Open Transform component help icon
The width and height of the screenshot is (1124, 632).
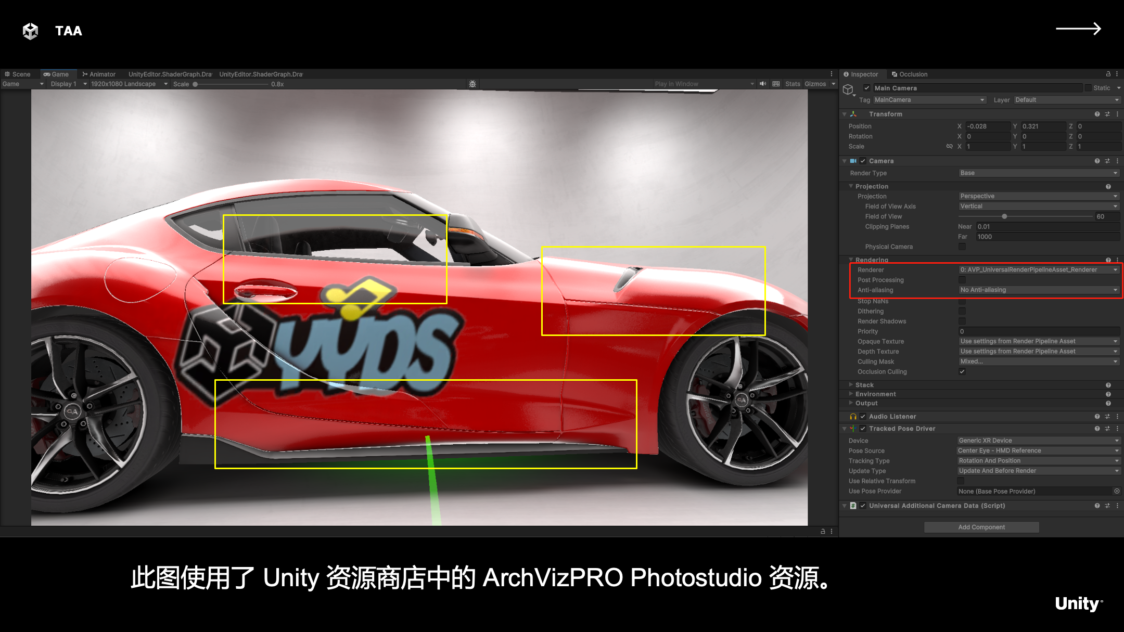point(1097,114)
